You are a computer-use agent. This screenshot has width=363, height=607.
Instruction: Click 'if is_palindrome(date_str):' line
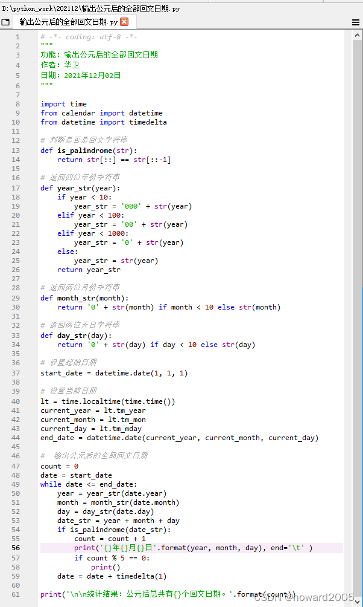click(x=114, y=530)
